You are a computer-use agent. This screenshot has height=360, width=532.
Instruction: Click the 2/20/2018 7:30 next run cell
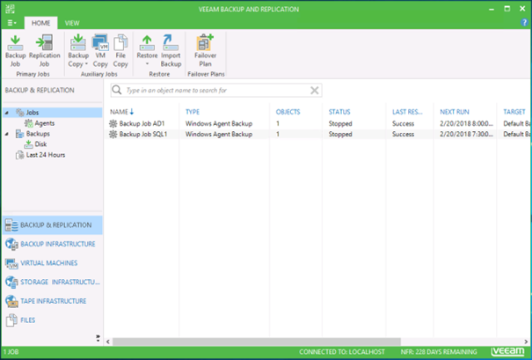click(x=467, y=134)
